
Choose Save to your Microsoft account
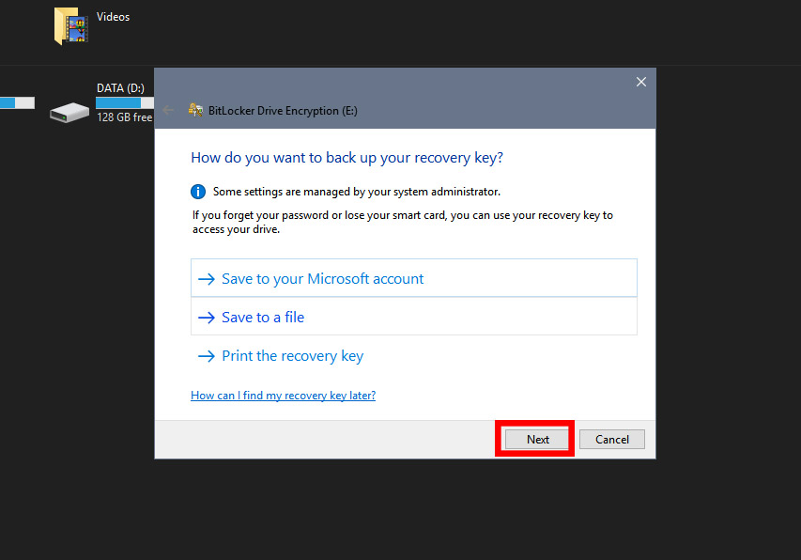click(x=322, y=279)
